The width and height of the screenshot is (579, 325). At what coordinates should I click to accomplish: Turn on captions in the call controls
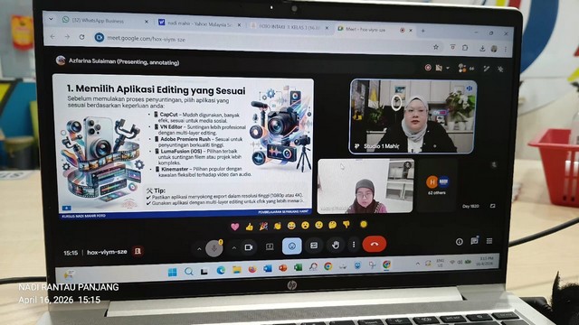click(x=314, y=245)
